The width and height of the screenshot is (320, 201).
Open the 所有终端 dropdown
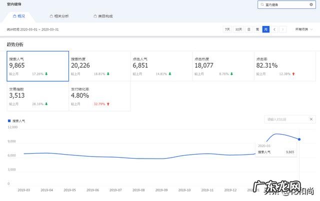304,29
